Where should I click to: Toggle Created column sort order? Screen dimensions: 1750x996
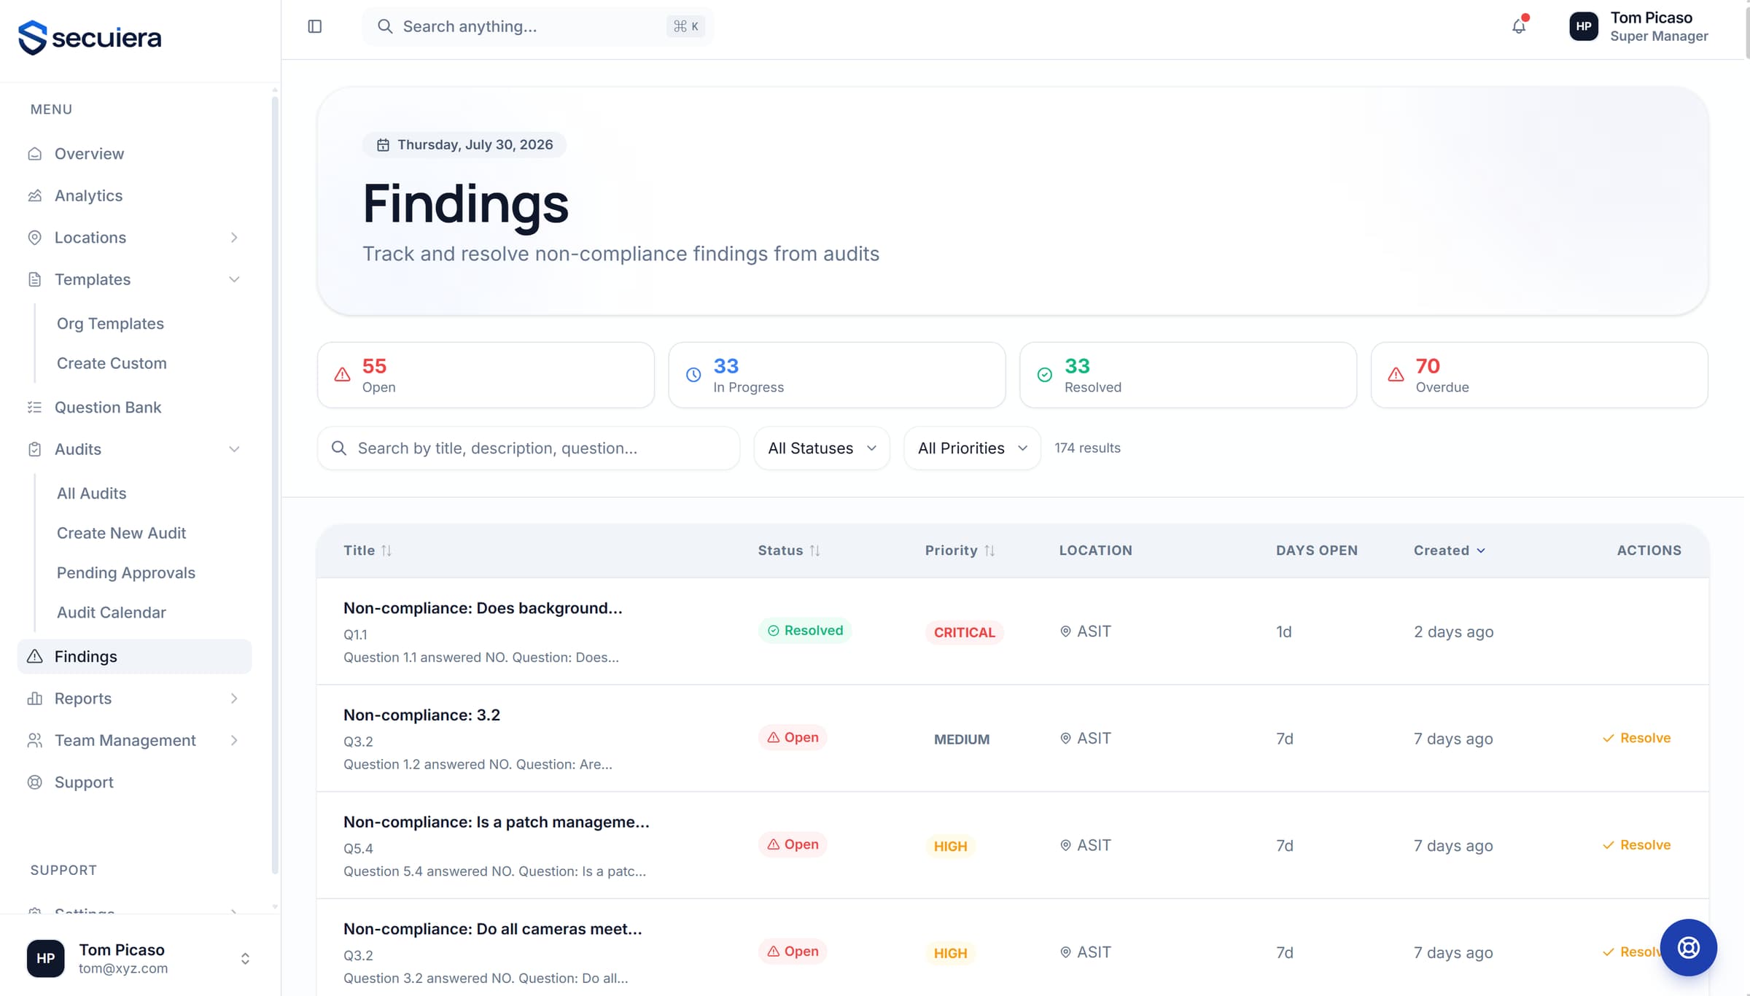pos(1450,550)
